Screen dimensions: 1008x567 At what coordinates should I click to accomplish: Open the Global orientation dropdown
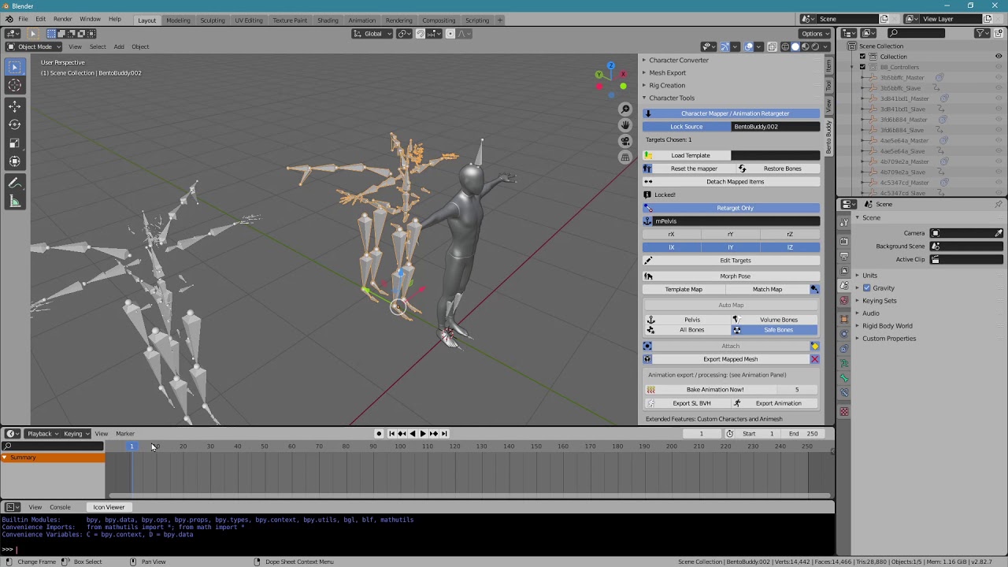coord(372,34)
